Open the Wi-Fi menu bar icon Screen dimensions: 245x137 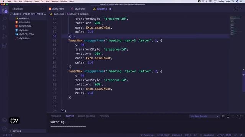tap(211, 2)
